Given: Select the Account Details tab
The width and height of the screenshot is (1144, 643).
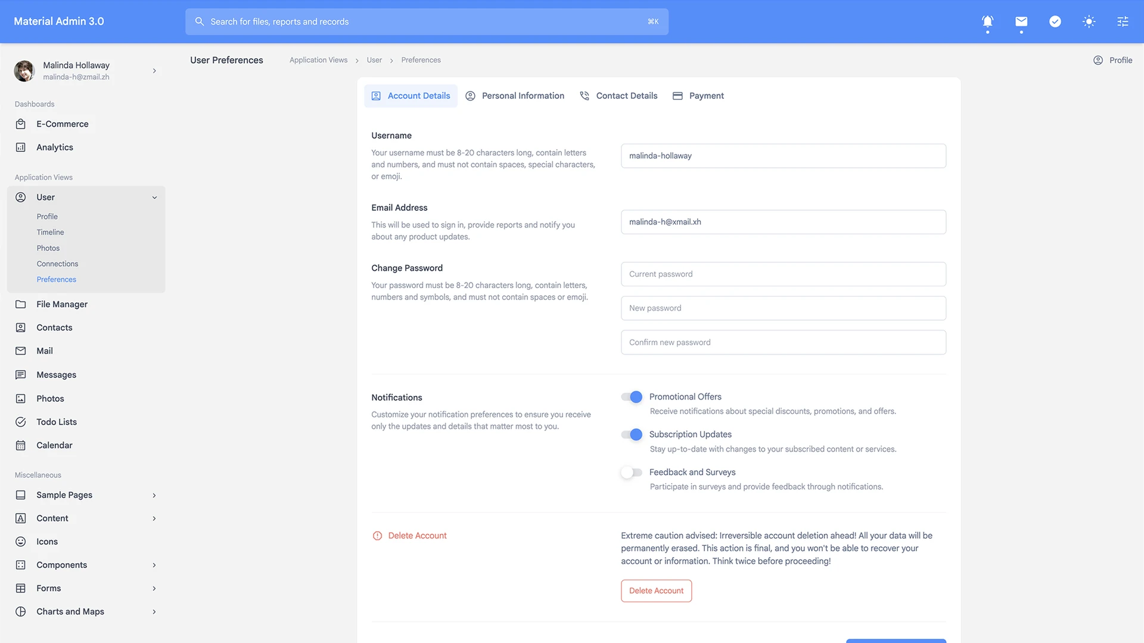Looking at the screenshot, I should click(x=411, y=96).
